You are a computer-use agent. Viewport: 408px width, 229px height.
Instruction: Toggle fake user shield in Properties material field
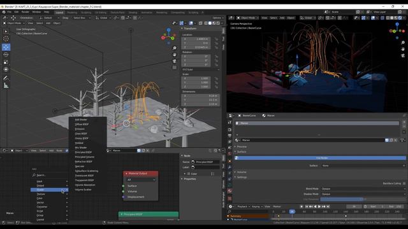click(387, 140)
